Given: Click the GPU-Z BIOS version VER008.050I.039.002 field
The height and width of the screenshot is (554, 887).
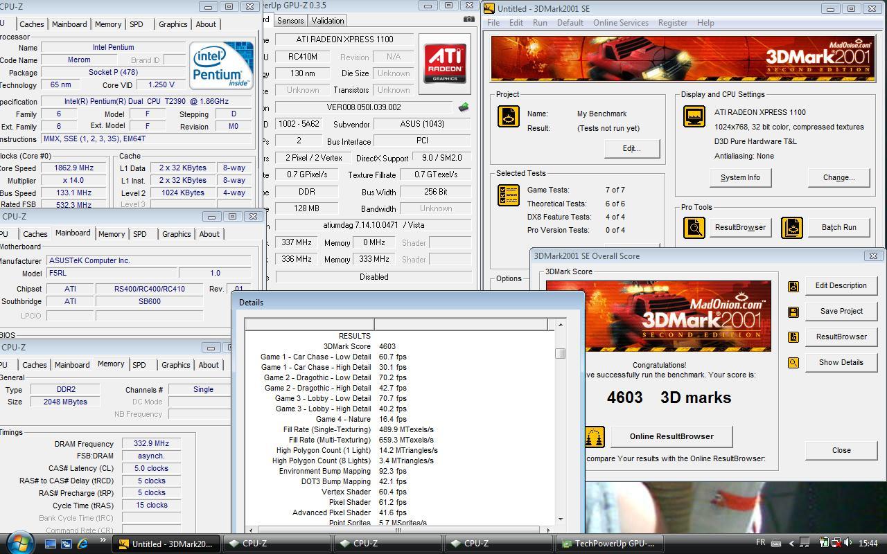Looking at the screenshot, I should (364, 107).
